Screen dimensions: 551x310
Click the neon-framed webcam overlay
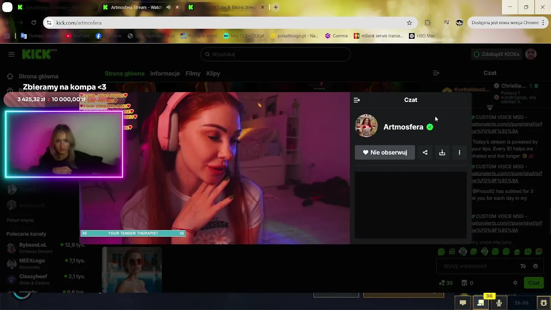64,144
